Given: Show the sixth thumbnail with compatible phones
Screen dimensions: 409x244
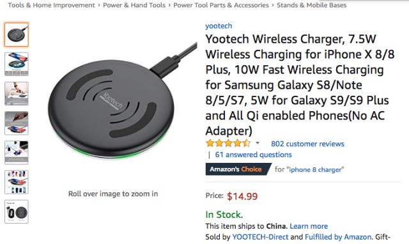Looking at the screenshot, I should 17,182.
